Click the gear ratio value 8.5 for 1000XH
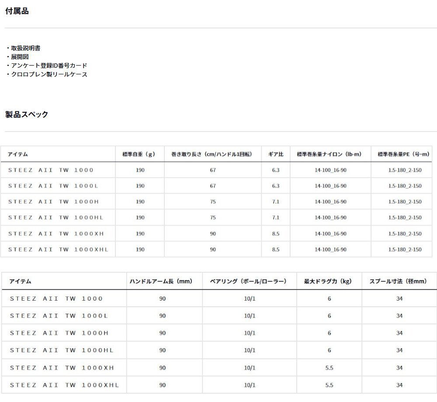Screen dimensions: 437x402 [x=275, y=233]
